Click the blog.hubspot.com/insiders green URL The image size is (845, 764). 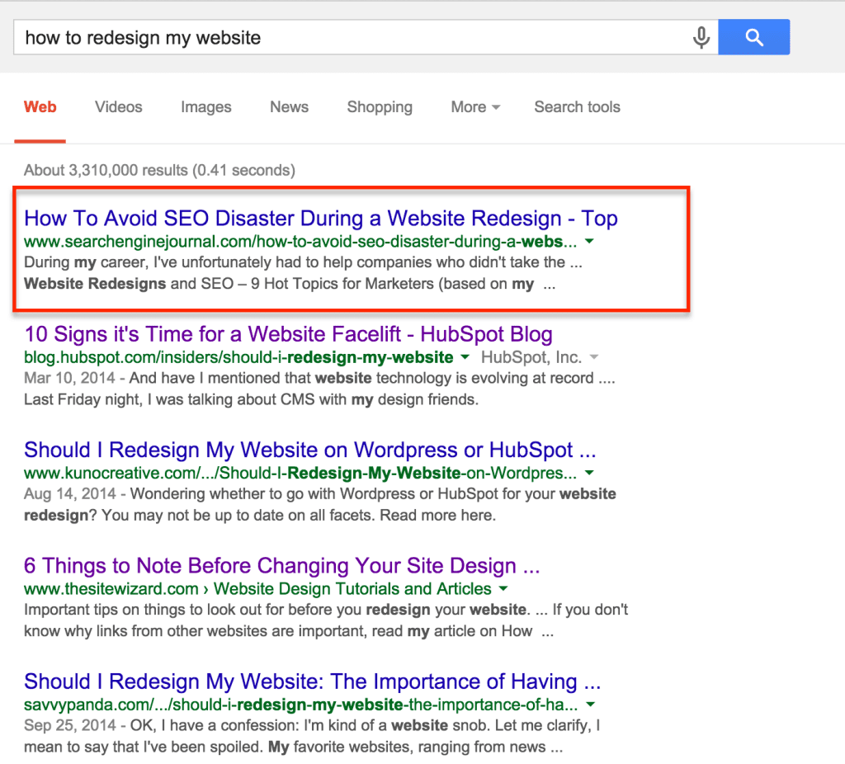click(x=238, y=357)
